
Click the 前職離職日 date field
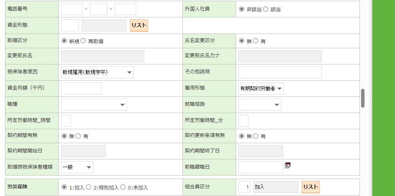click(x=260, y=167)
